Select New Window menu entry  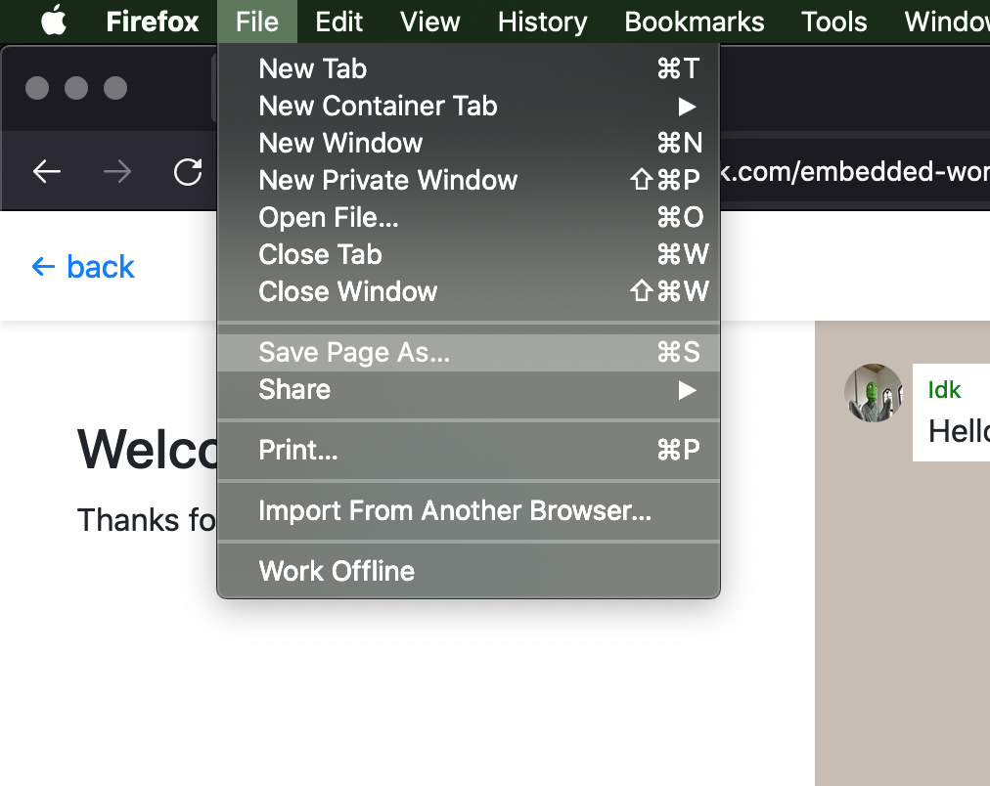click(x=469, y=143)
